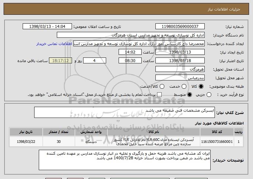
Task: Click the جزئیات اطلاعات نیاز header title
Action: (x=224, y=9)
